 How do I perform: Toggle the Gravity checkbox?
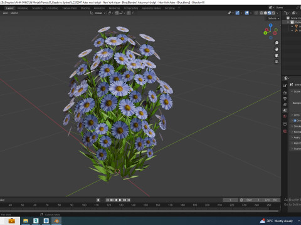pos(295,121)
